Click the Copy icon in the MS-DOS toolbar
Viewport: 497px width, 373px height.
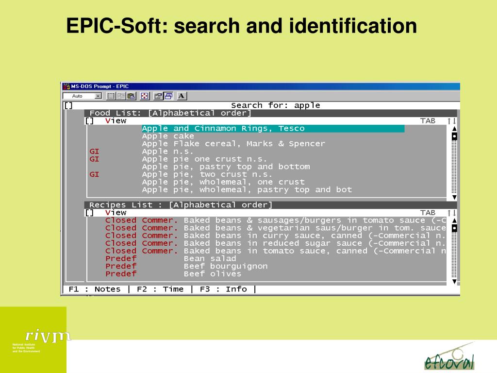(121, 96)
